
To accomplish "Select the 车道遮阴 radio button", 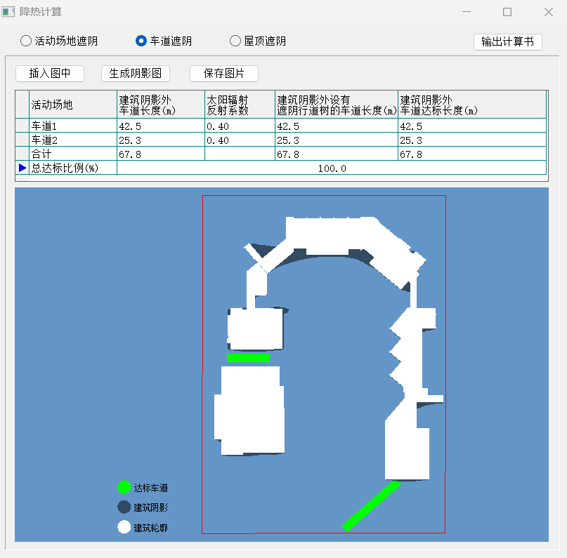I will click(141, 41).
